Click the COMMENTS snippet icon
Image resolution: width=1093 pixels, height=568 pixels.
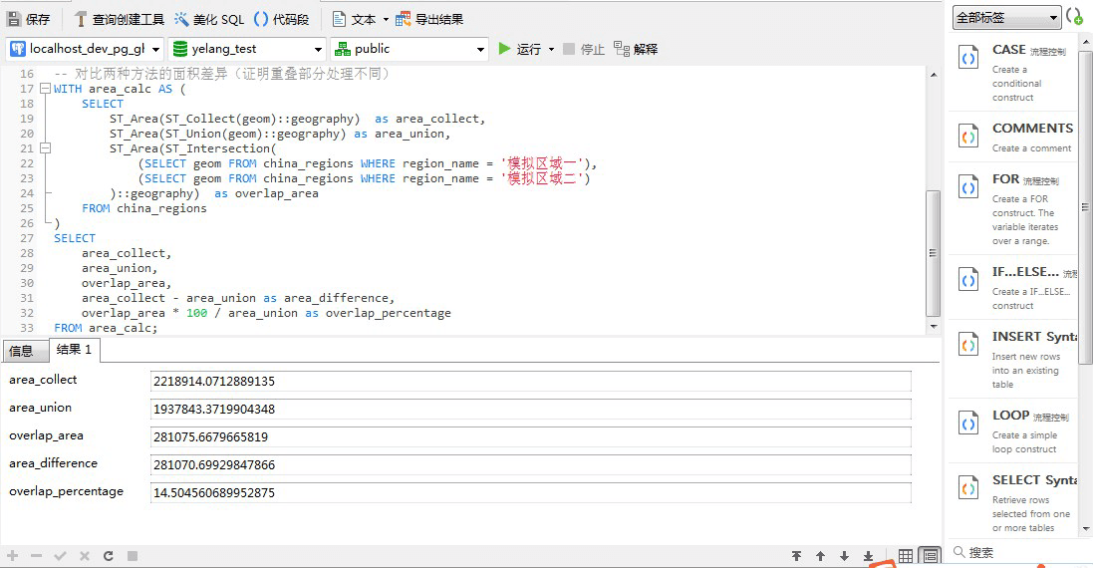click(968, 138)
